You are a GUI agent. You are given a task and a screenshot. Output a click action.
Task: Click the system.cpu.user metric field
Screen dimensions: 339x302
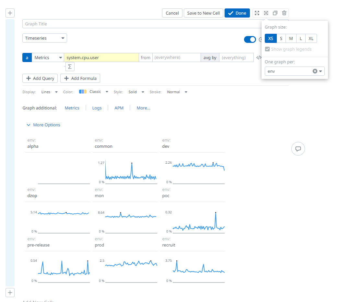pos(101,57)
